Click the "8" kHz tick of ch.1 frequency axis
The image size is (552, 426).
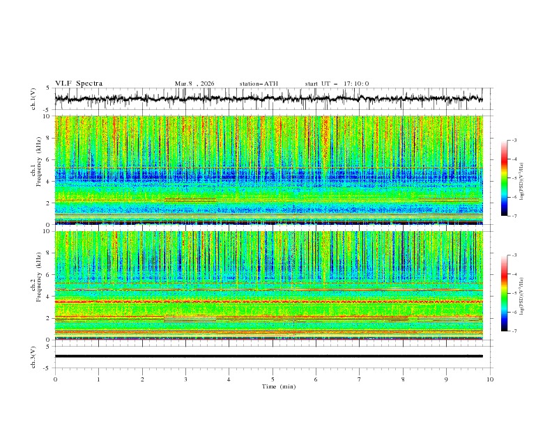click(x=49, y=138)
